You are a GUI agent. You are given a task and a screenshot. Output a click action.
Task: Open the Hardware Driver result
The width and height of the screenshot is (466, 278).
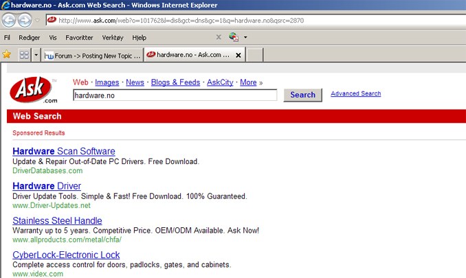47,186
